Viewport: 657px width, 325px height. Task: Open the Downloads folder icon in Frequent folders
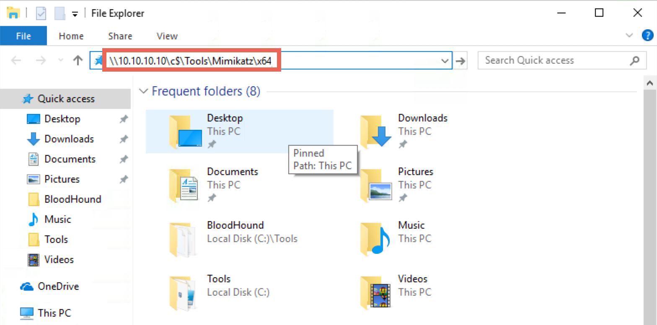(x=375, y=131)
